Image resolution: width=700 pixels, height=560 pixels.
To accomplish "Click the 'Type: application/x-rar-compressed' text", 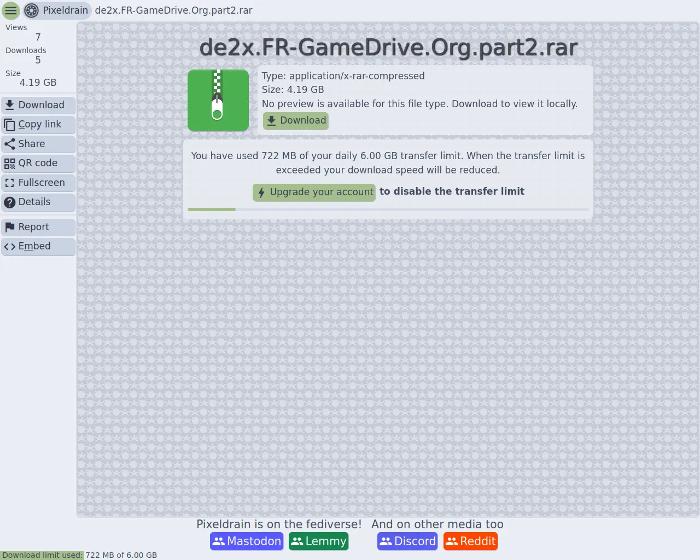I will (x=343, y=76).
